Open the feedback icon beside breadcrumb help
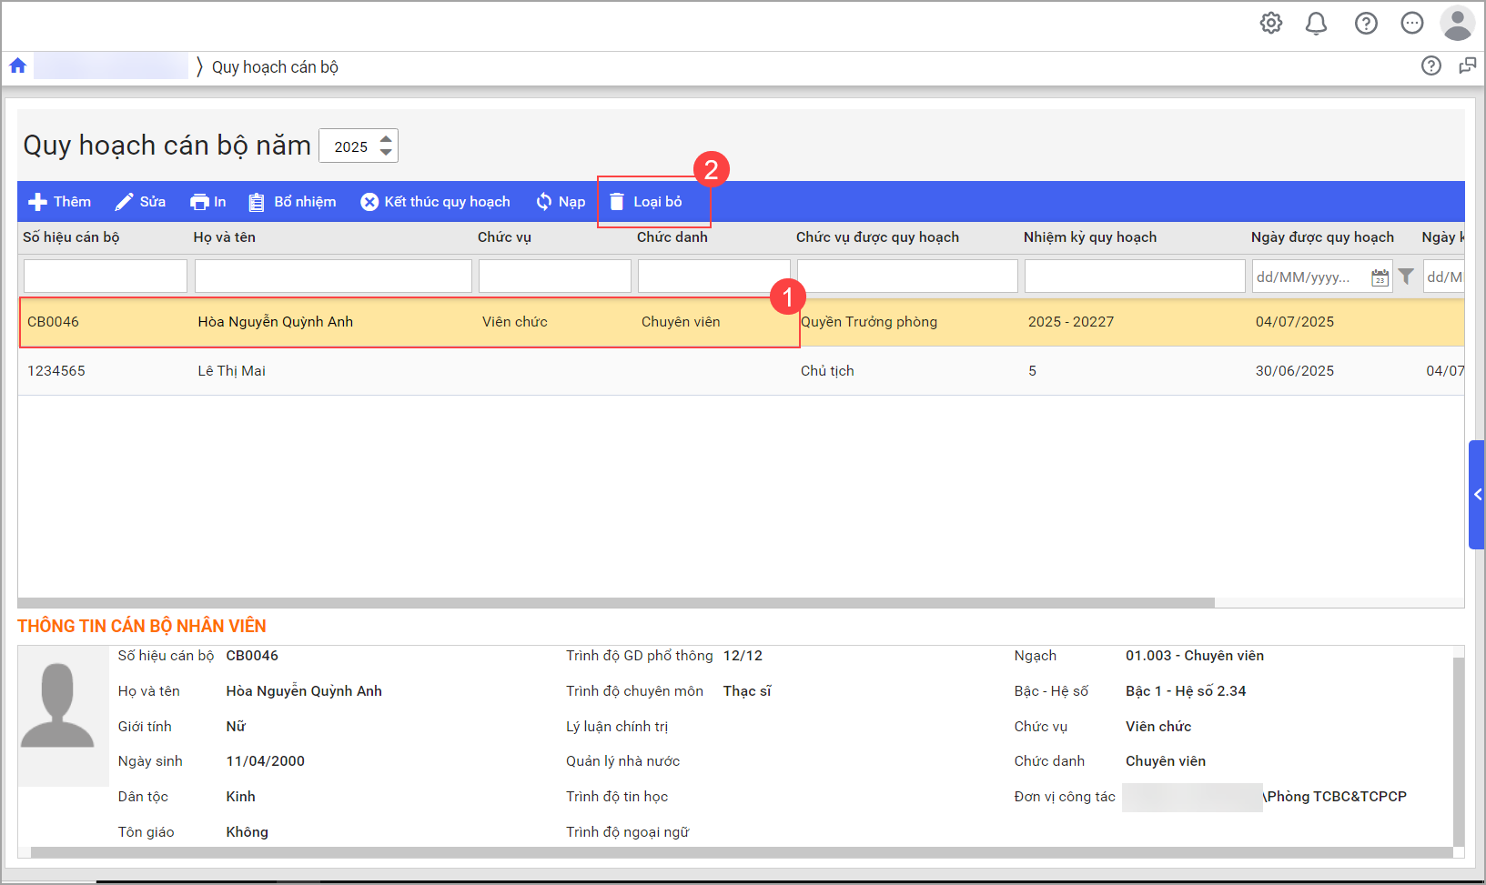Image resolution: width=1486 pixels, height=885 pixels. pyautogui.click(x=1467, y=65)
